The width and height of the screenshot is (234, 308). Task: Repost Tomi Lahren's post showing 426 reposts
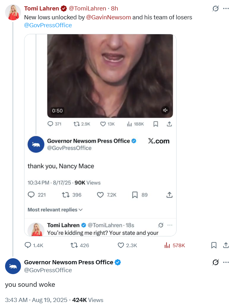(74, 245)
